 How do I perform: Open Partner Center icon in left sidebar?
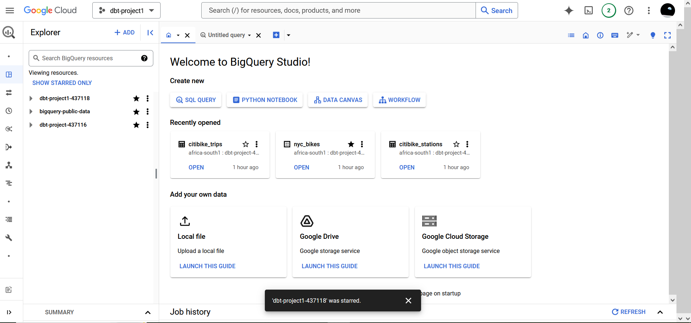click(9, 165)
